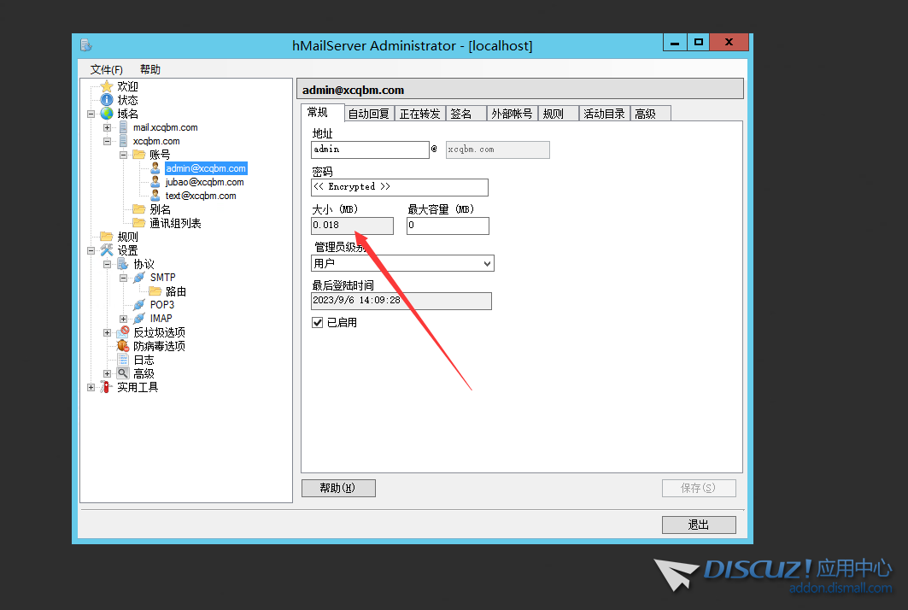Click the 帮助(H) button

[x=338, y=488]
